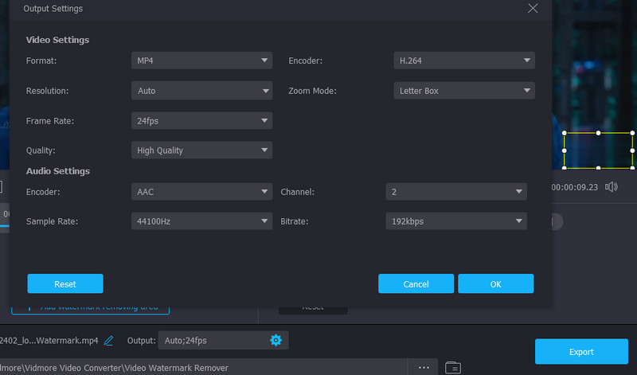The height and width of the screenshot is (375, 637).
Task: Expand the Channel dropdown
Action: 455,192
